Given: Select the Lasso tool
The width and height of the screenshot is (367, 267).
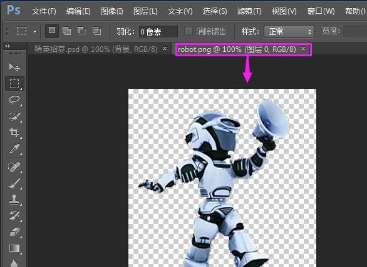Looking at the screenshot, I should coord(14,100).
